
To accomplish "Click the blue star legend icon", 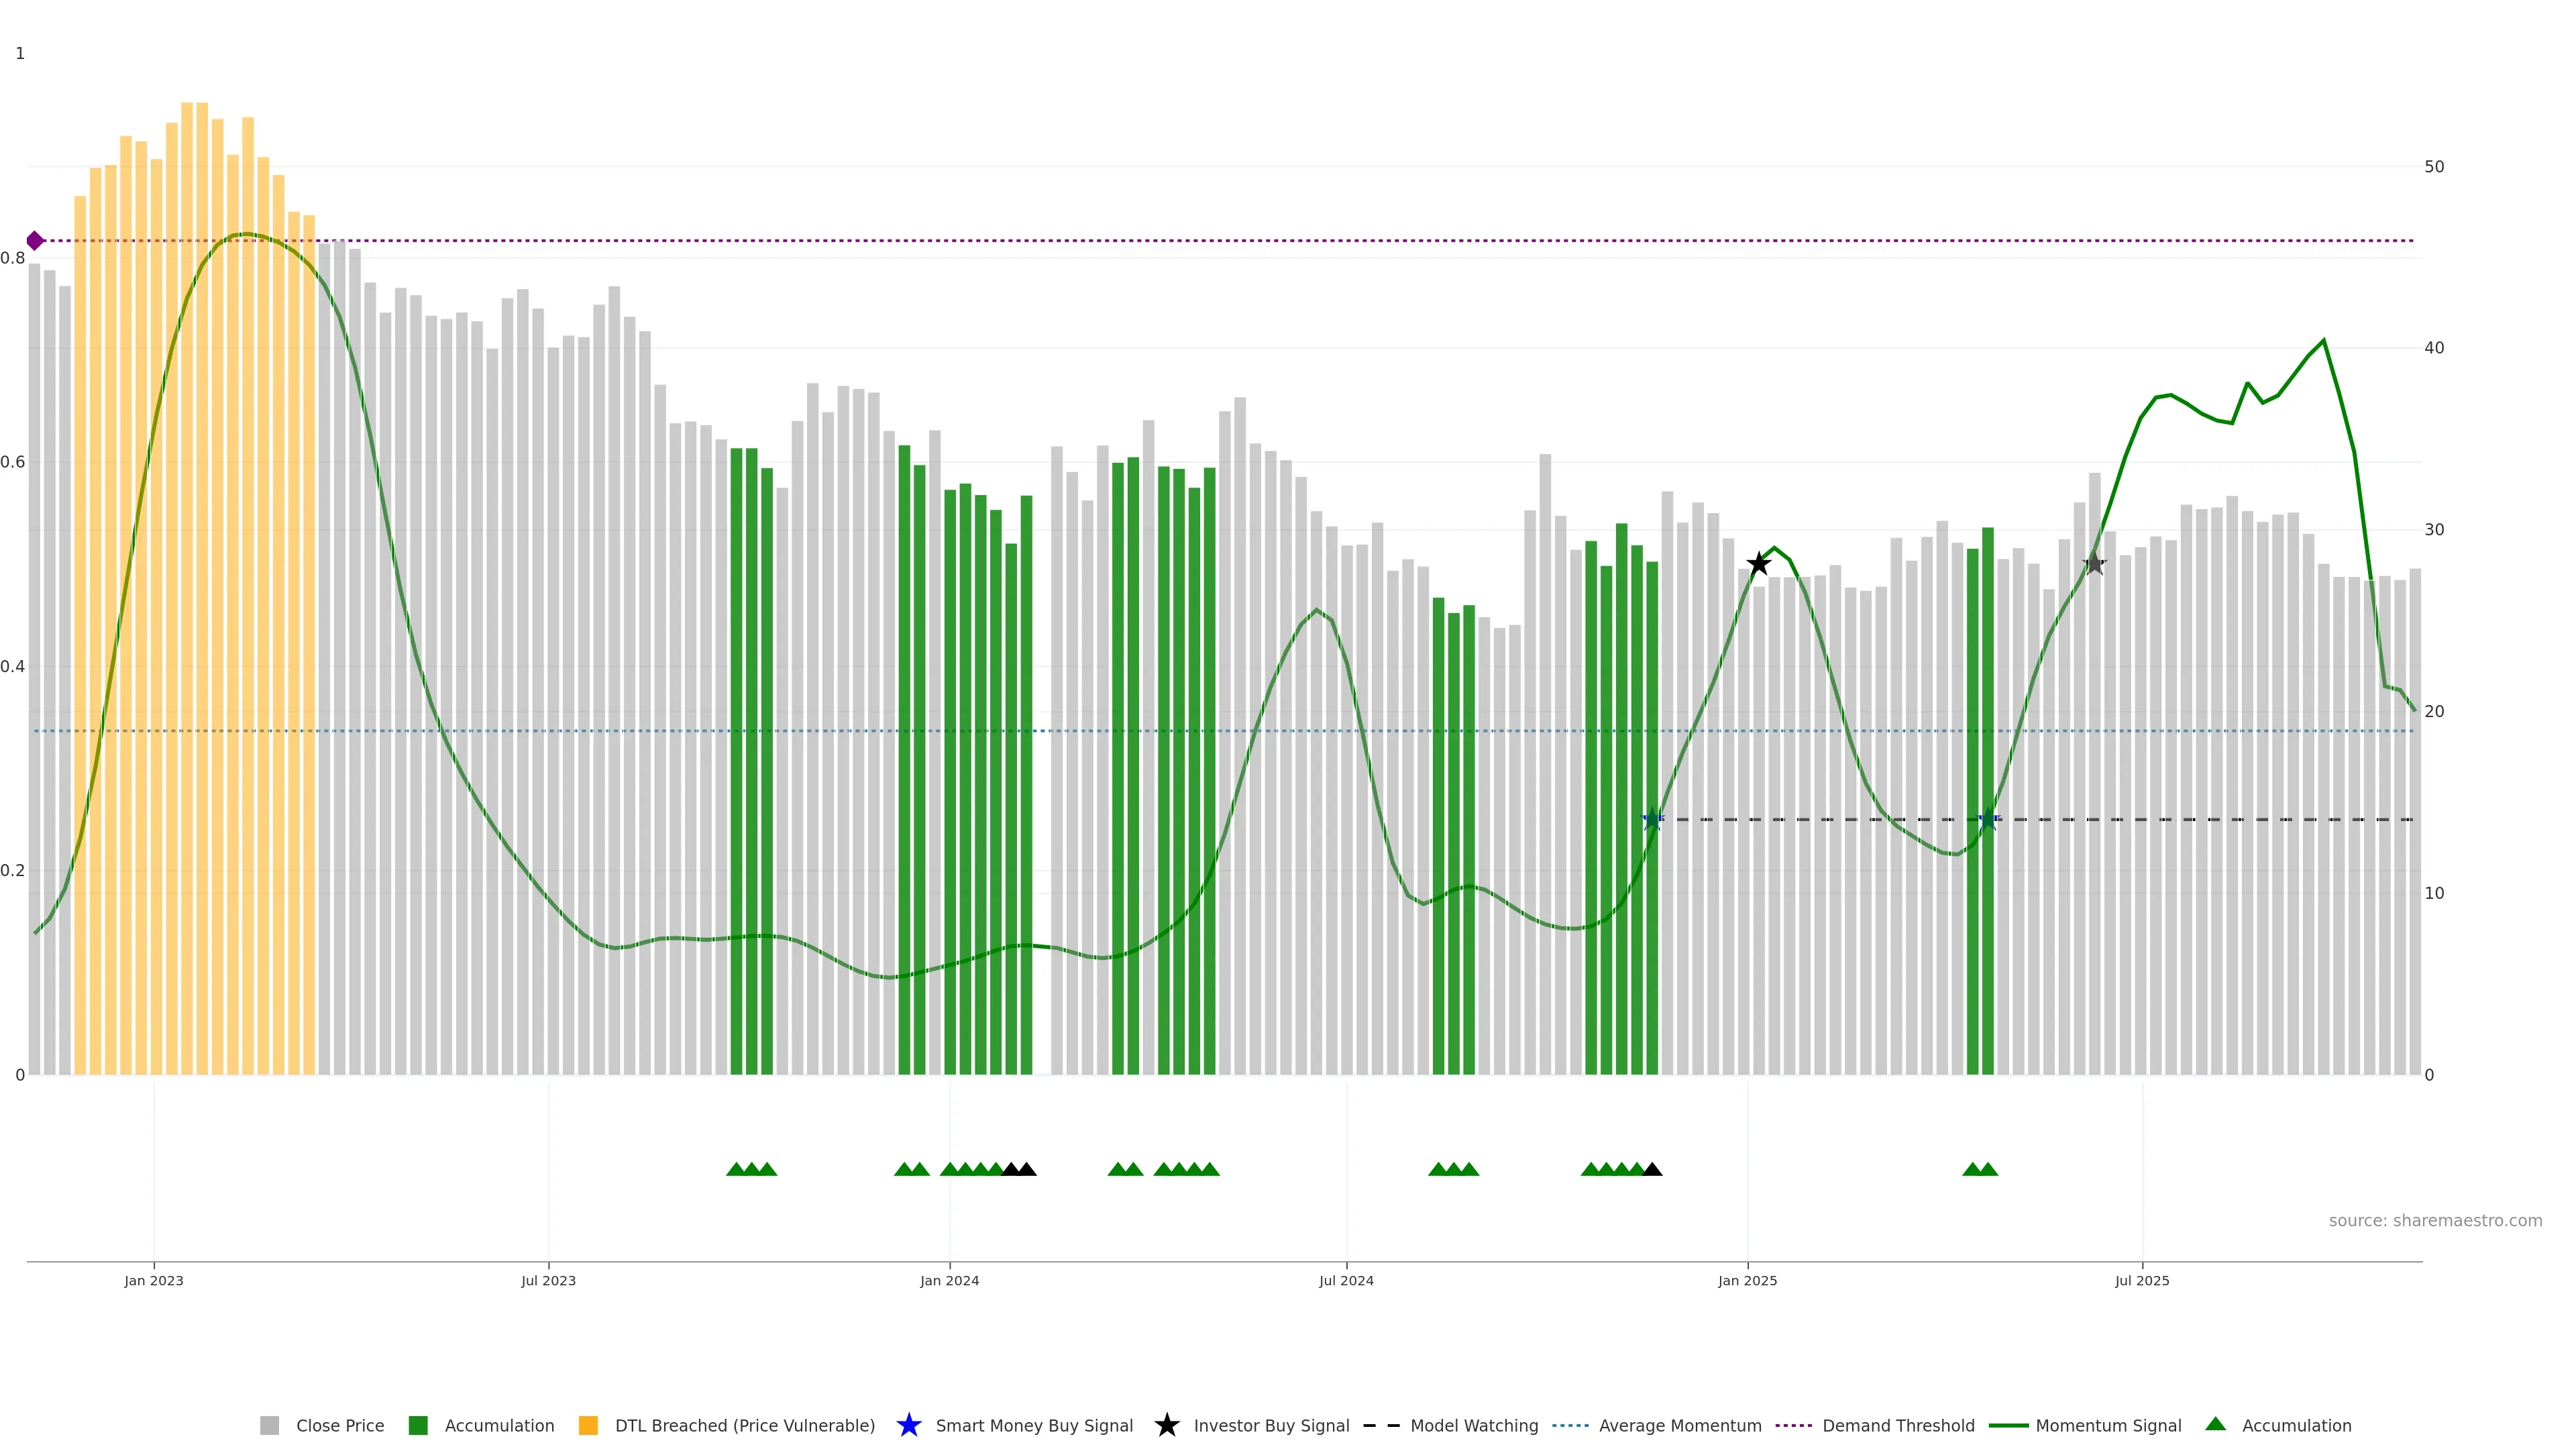I will point(908,1425).
